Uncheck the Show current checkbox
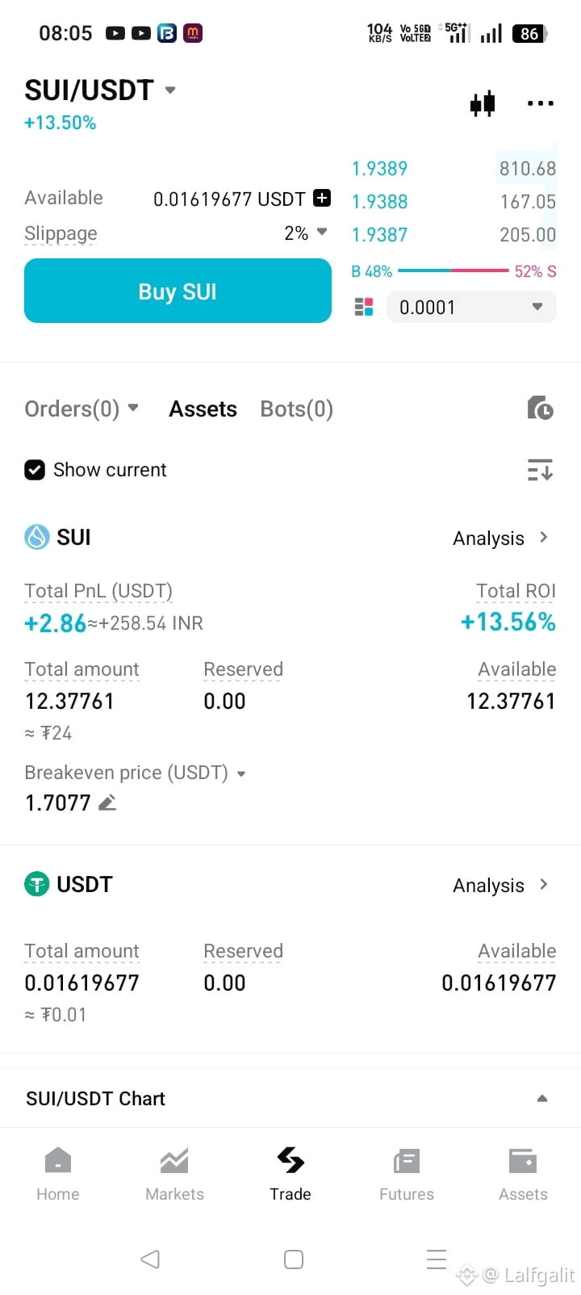Viewport: 581px width, 1295px height. coord(35,470)
